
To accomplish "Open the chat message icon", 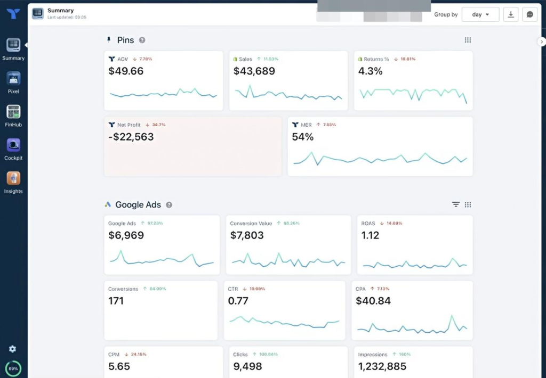I will pos(529,14).
